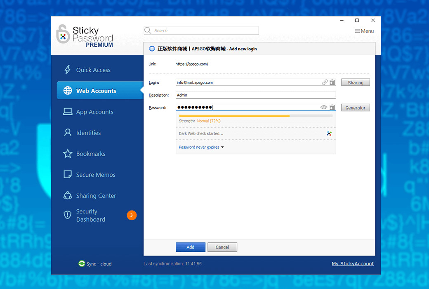Minimize the Sticky Password window
Viewport: 429px width, 289px height.
[342, 20]
